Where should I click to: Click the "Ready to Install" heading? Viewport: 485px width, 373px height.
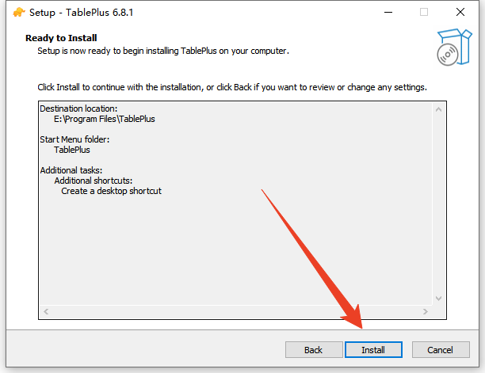tap(61, 37)
